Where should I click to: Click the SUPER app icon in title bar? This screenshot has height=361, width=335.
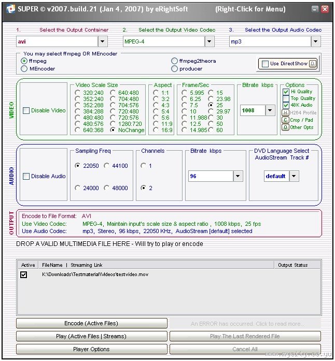(x=10, y=9)
